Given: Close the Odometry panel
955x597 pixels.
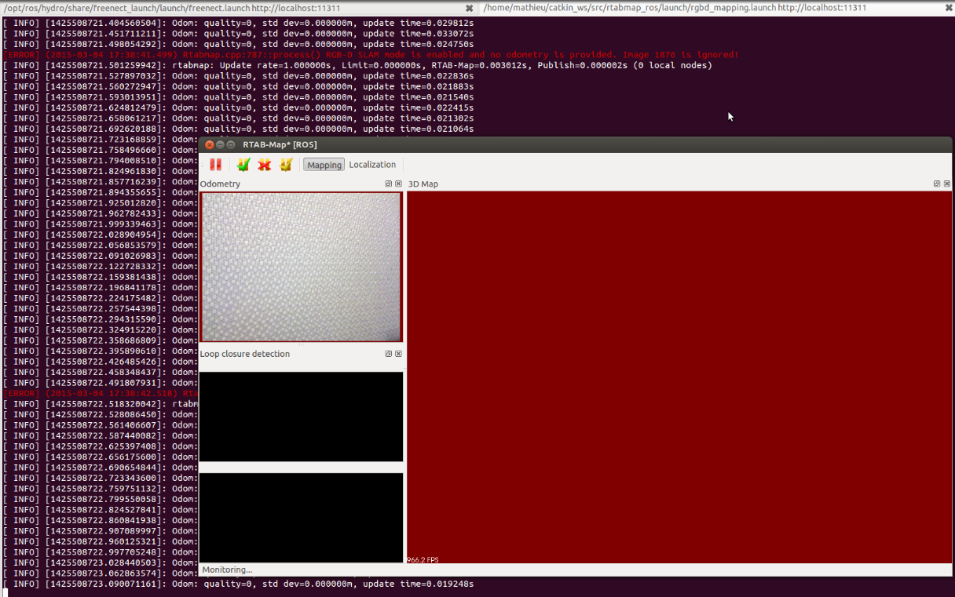Looking at the screenshot, I should (x=398, y=184).
